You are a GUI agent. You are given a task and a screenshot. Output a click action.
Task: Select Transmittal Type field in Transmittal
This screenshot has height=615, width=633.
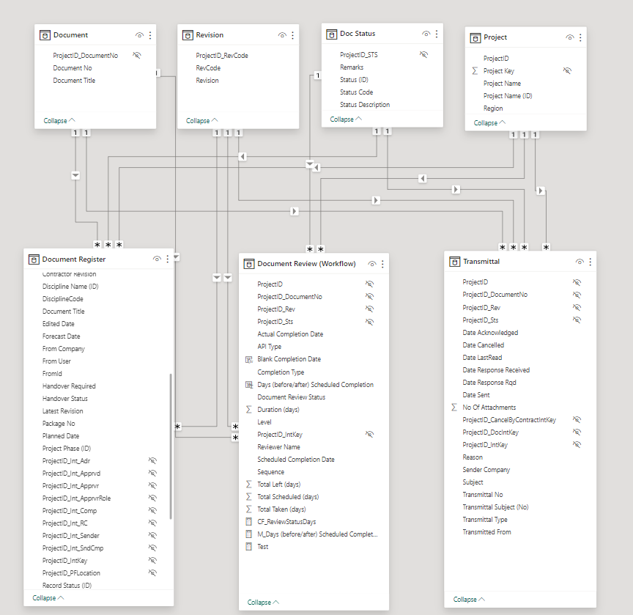485,520
